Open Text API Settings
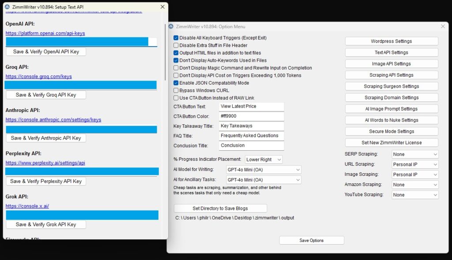Image resolution: width=452 pixels, height=260 pixels. pos(392,52)
